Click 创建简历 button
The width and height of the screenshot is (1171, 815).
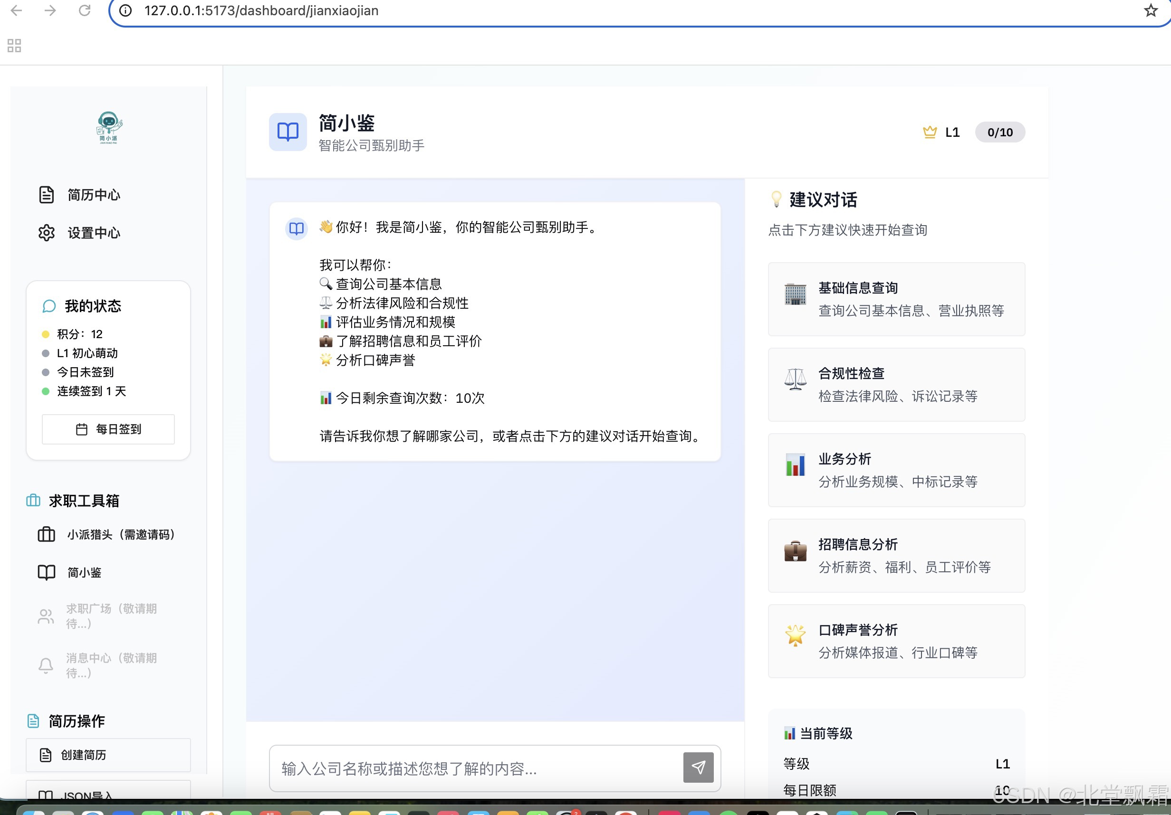click(108, 755)
